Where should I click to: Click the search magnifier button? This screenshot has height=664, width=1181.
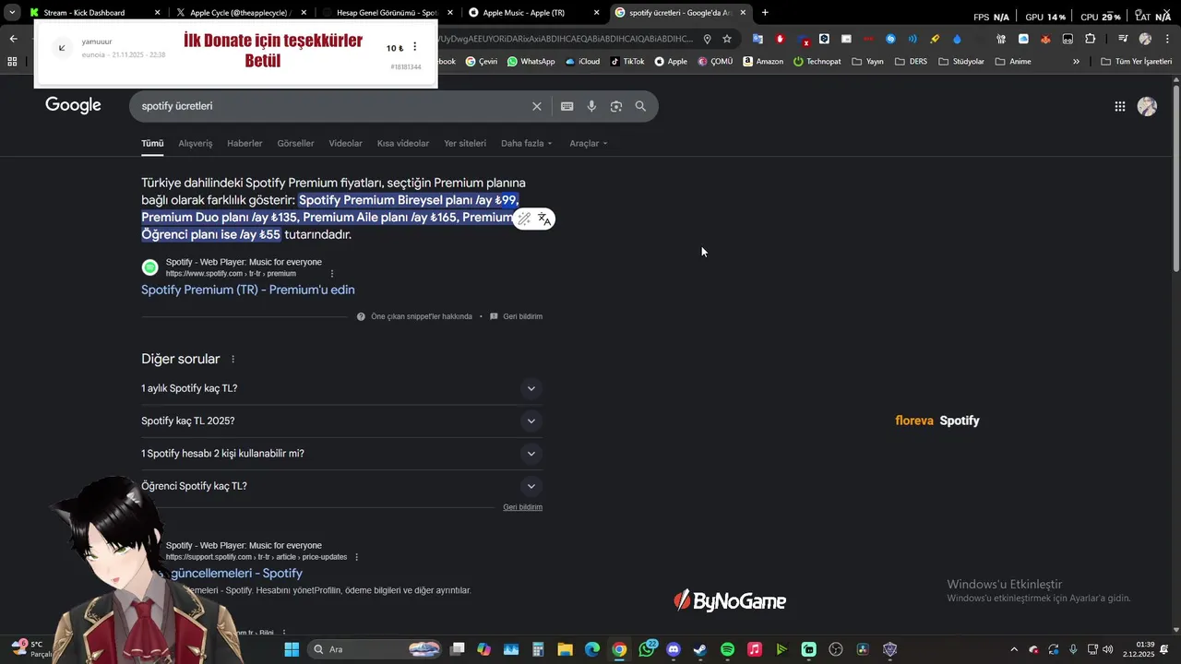[640, 106]
